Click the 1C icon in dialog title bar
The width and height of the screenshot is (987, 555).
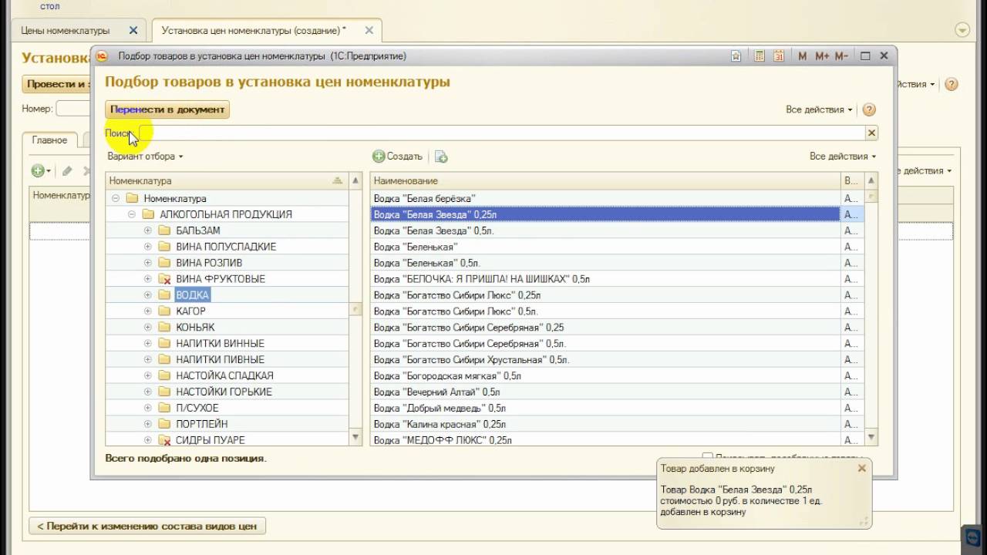coord(102,56)
